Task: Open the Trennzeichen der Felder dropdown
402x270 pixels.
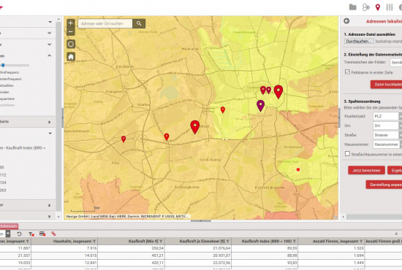Action: coord(396,63)
